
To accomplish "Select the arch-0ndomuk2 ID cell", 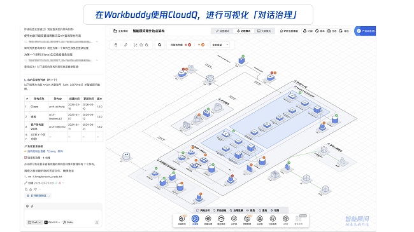I will tap(57, 116).
